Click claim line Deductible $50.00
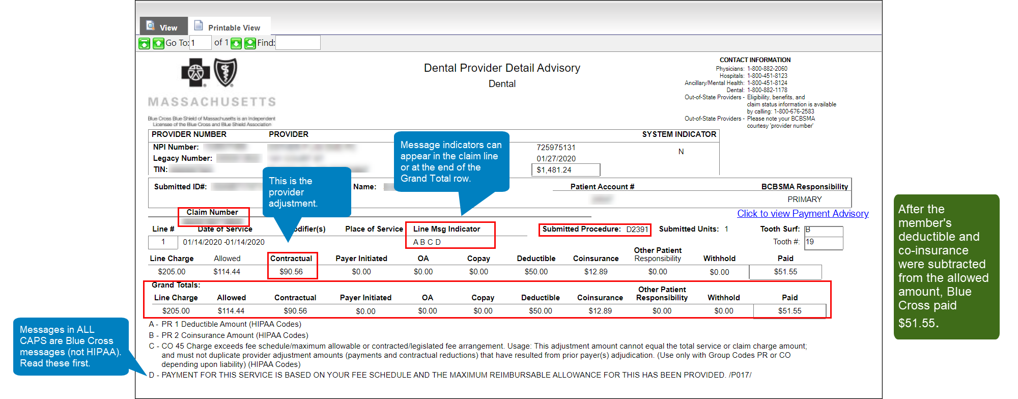 click(536, 272)
